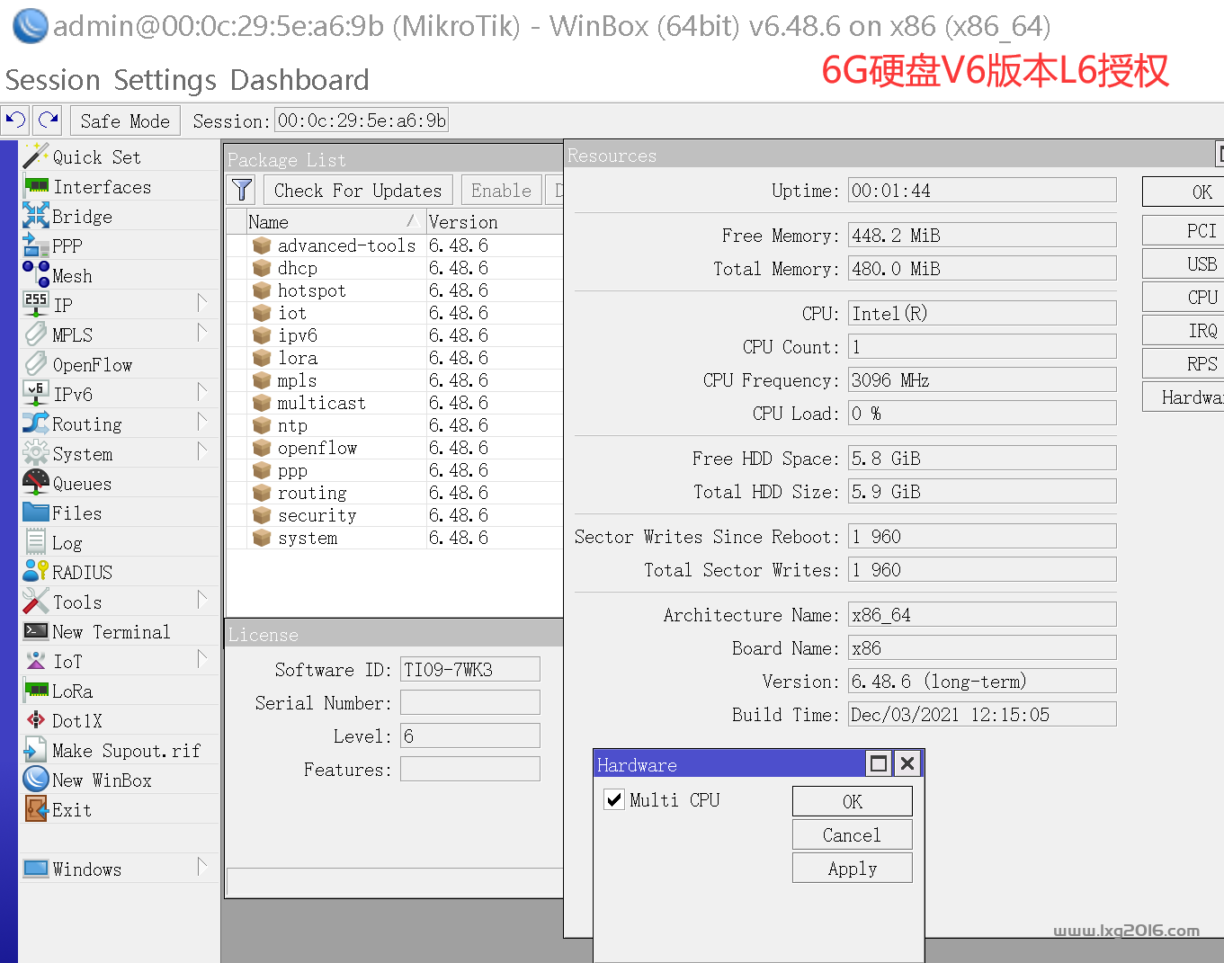Expand the System submenu arrow
The width and height of the screenshot is (1224, 963).
(x=202, y=452)
